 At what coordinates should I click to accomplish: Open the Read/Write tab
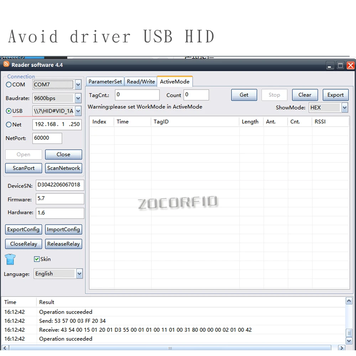point(141,82)
